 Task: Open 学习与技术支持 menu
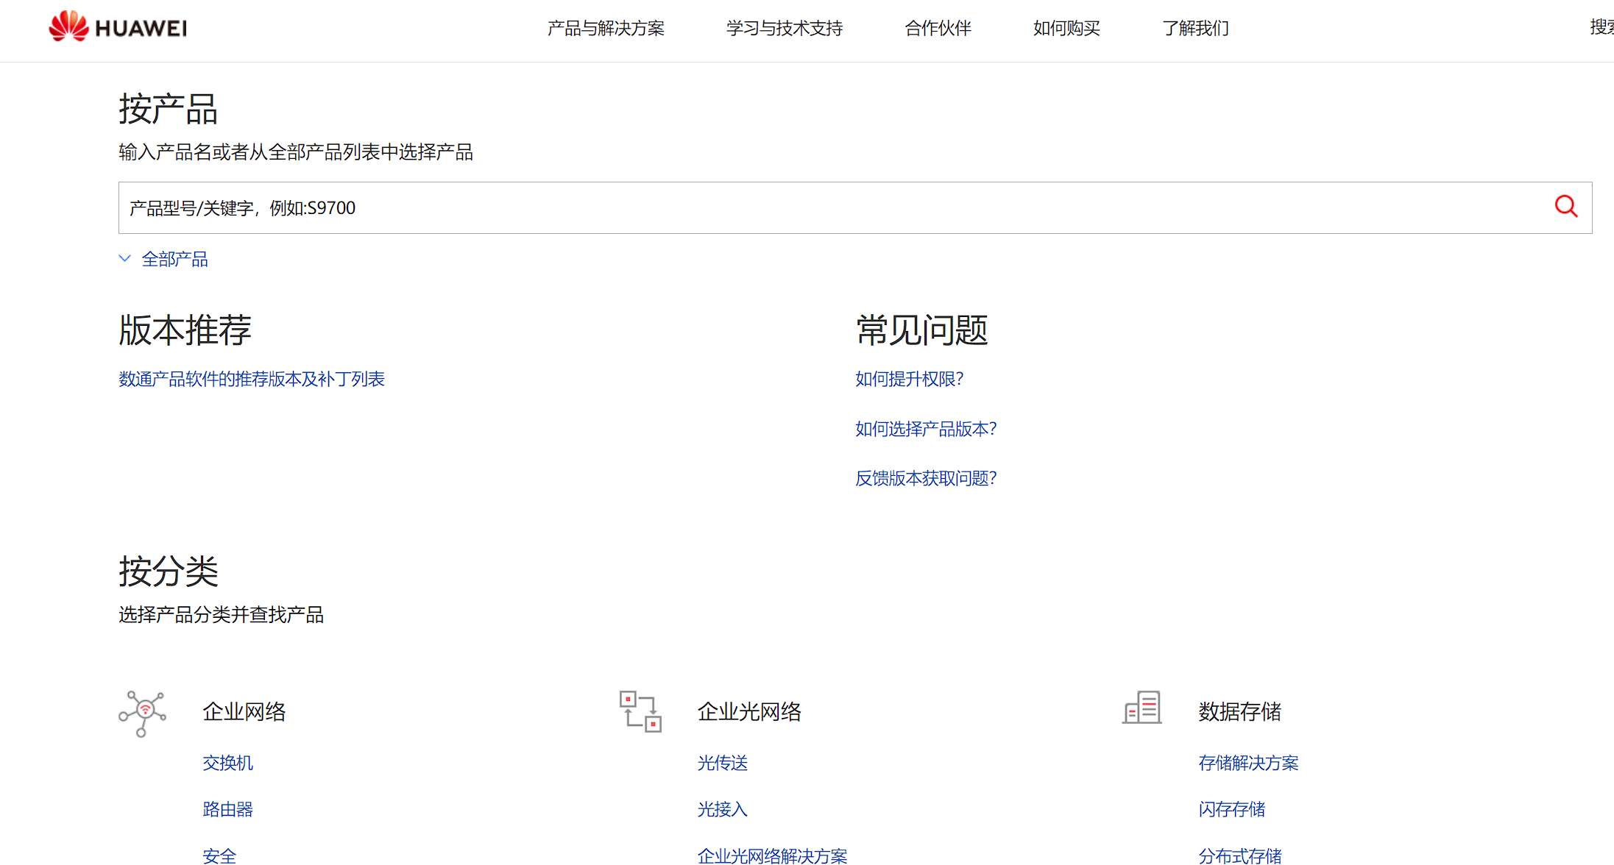[785, 28]
